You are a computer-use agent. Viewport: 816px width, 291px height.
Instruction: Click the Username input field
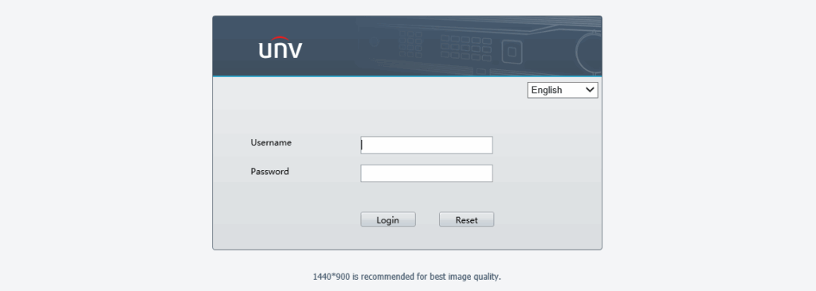[426, 145]
